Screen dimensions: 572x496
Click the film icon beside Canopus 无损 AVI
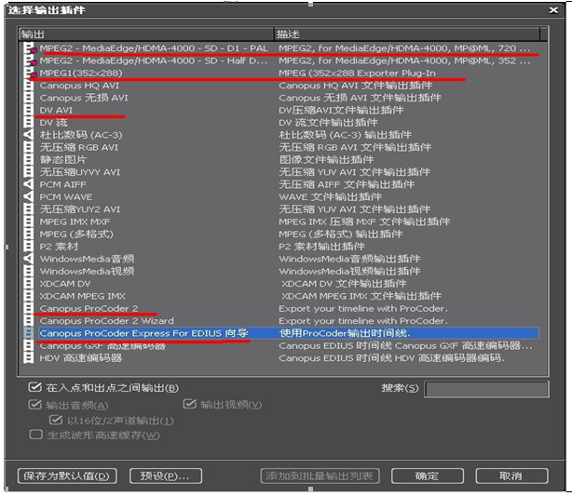coord(28,98)
